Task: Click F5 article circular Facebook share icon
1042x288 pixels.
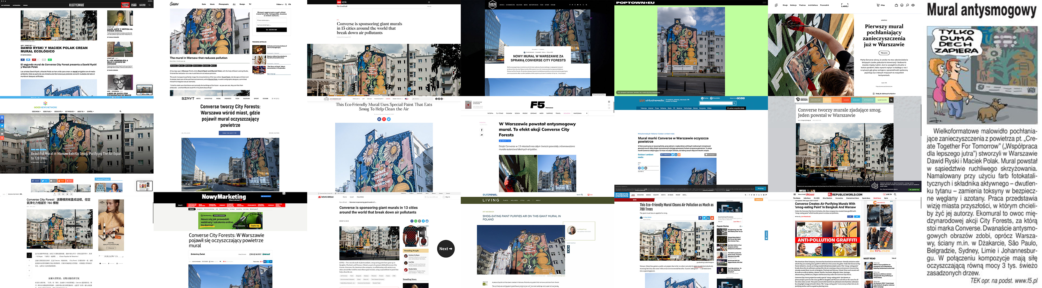Action: click(482, 130)
